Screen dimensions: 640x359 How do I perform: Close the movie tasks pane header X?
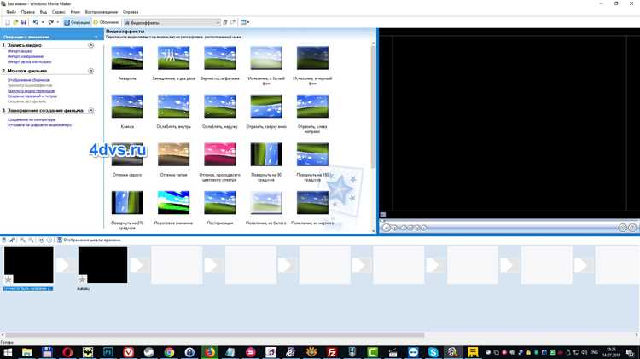click(x=96, y=37)
